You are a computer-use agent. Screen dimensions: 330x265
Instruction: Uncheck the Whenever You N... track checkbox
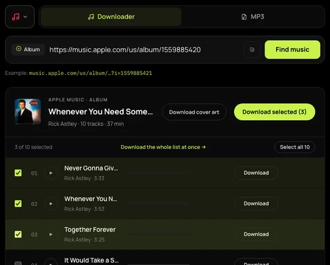pyautogui.click(x=18, y=203)
